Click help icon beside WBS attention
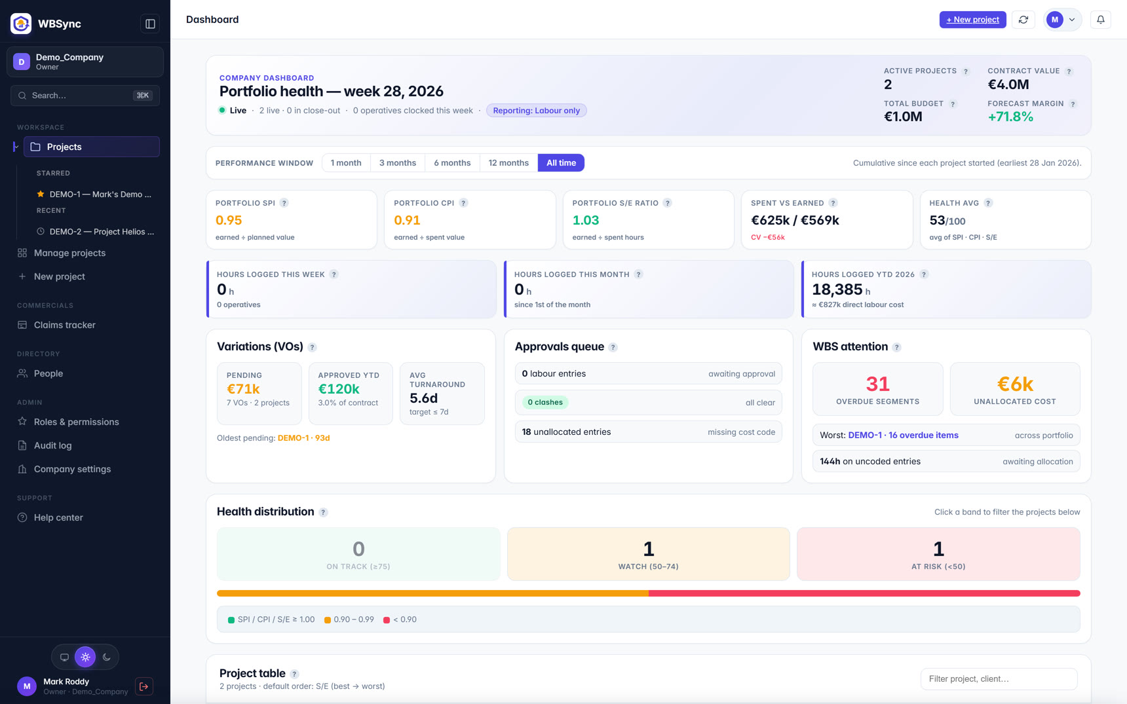 click(x=896, y=348)
